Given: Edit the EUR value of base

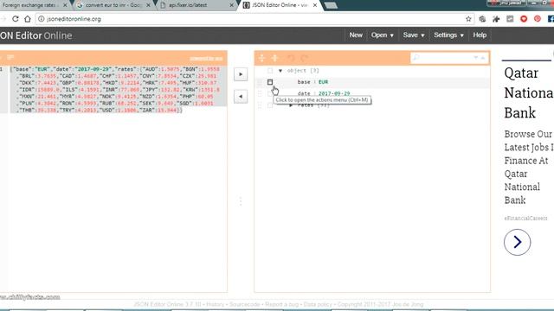Looking at the screenshot, I should (323, 82).
